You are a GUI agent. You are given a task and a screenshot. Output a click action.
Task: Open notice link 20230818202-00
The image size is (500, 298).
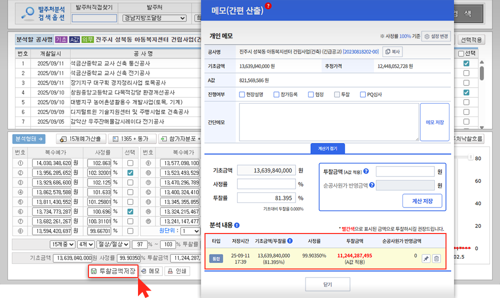pos(360,51)
